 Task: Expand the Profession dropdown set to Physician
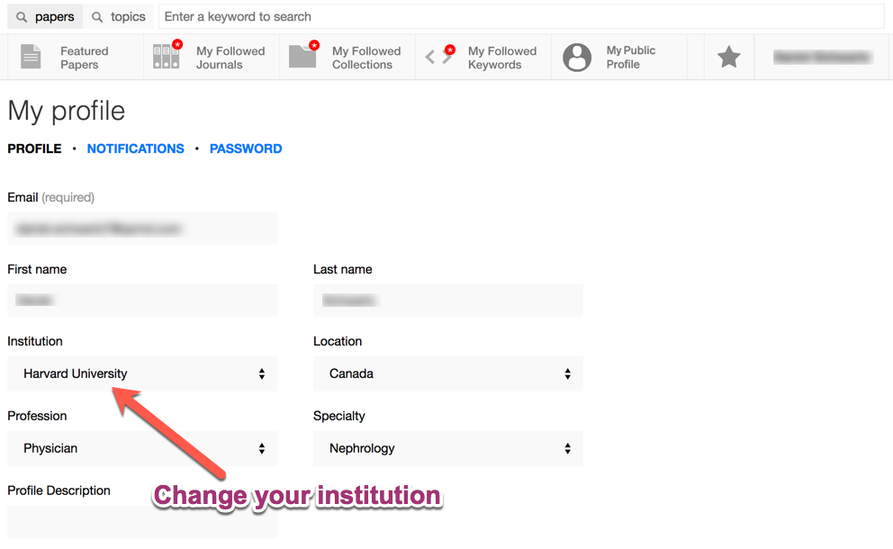(x=141, y=447)
